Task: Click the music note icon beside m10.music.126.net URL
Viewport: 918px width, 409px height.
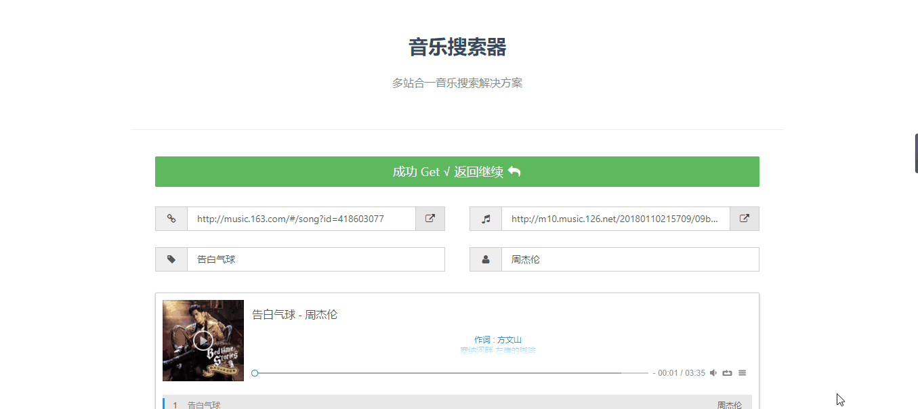Action: (486, 219)
